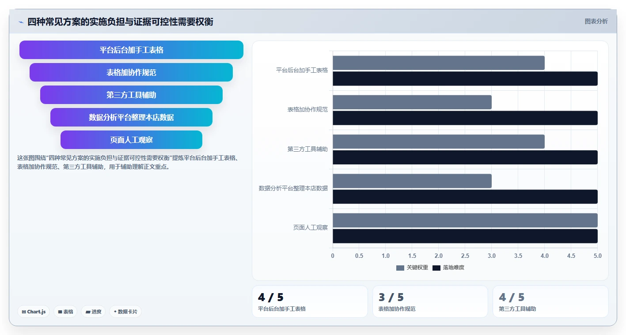The image size is (626, 335).
Task: Click the dark bar for 平台后台加手工表格
Action: click(x=465, y=78)
